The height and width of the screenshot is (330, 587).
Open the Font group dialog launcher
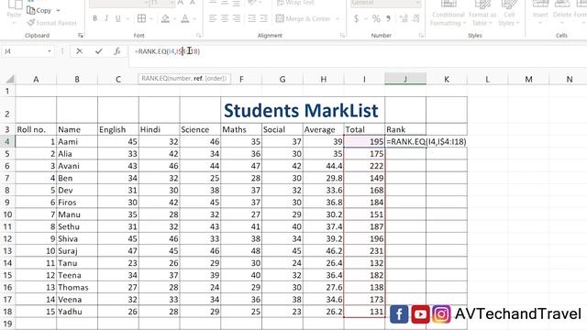(x=198, y=36)
